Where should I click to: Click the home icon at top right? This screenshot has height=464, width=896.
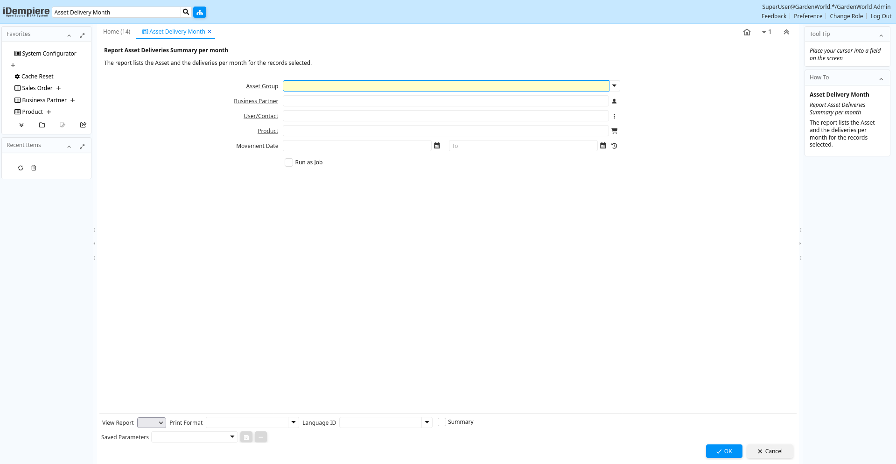click(747, 32)
